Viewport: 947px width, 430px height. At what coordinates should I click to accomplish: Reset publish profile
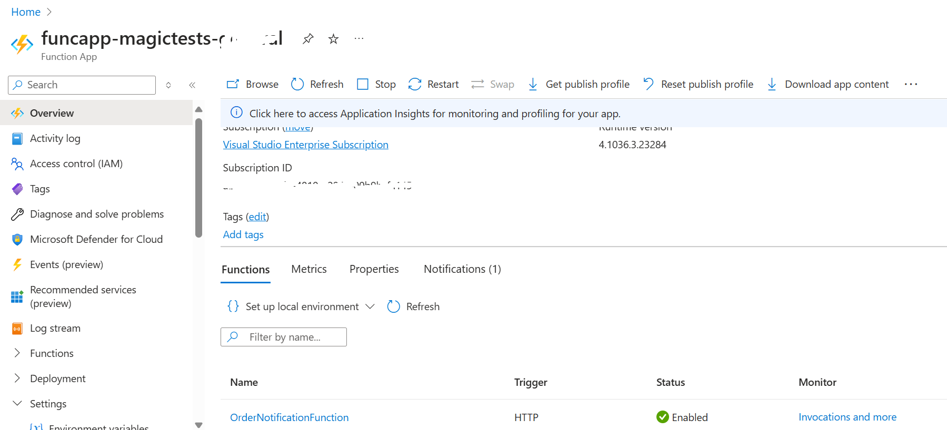pyautogui.click(x=698, y=84)
